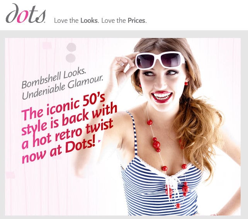This screenshot has width=248, height=219.
Task: Click the Dots logo in the header
Action: (x=25, y=13)
